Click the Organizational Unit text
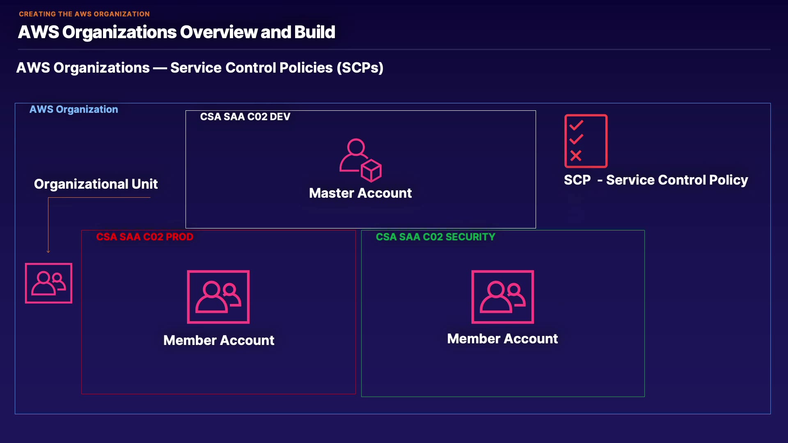Viewport: 788px width, 443px height. pyautogui.click(x=96, y=184)
